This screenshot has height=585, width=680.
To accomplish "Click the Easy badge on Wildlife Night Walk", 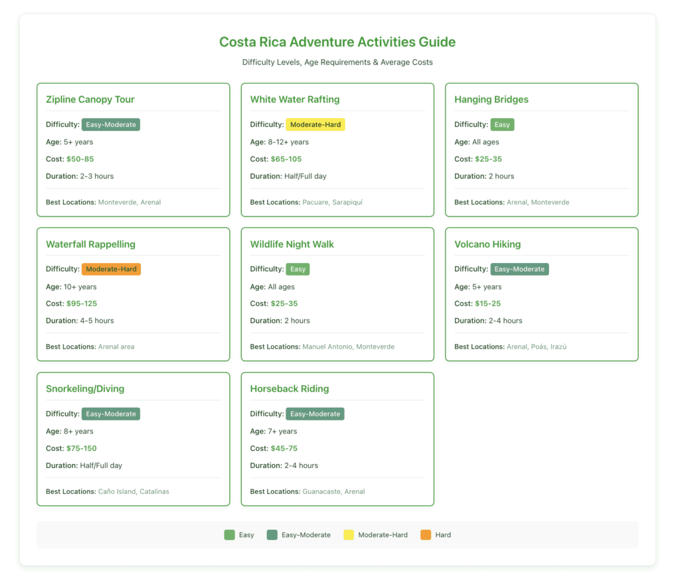I will [297, 269].
